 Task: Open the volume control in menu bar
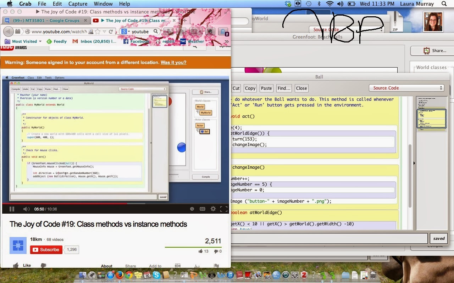(340, 4)
